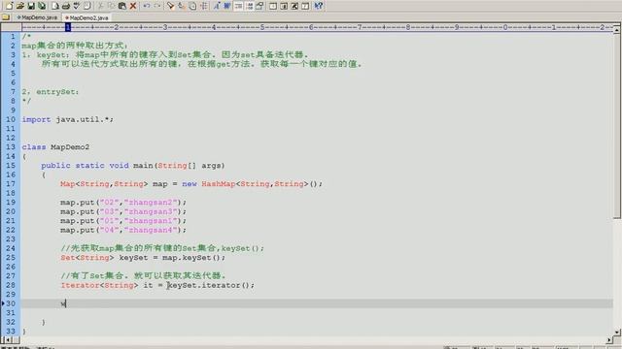The height and width of the screenshot is (349, 622).
Task: Click the Print printer icon
Action: (66, 6)
